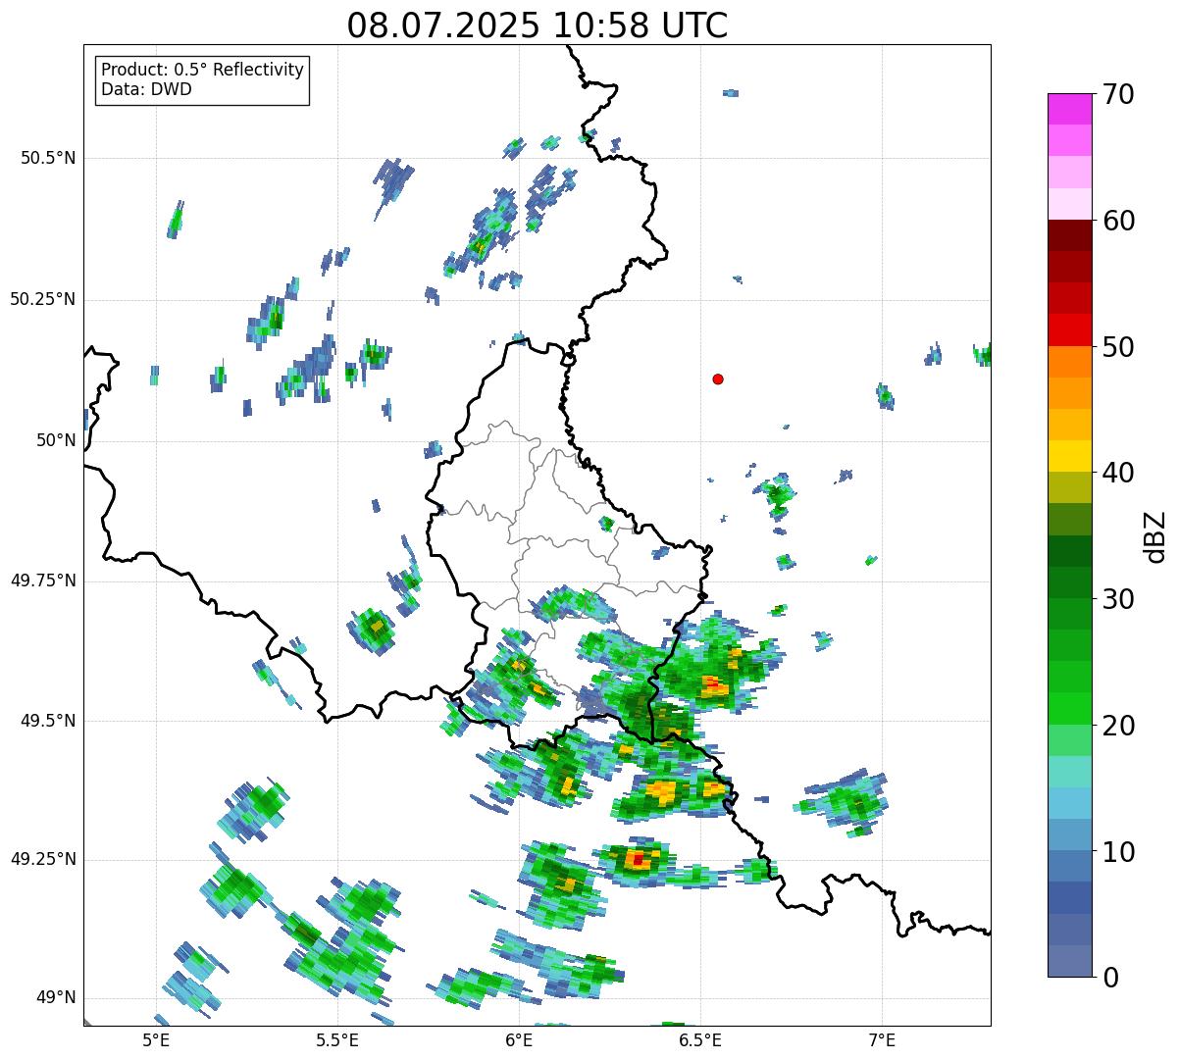Click the 50°N latitude label
1179x1060 pixels.
(56, 440)
